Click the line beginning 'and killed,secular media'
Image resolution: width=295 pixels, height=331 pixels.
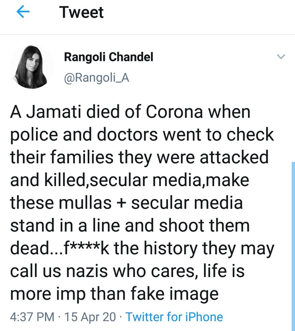click(130, 180)
